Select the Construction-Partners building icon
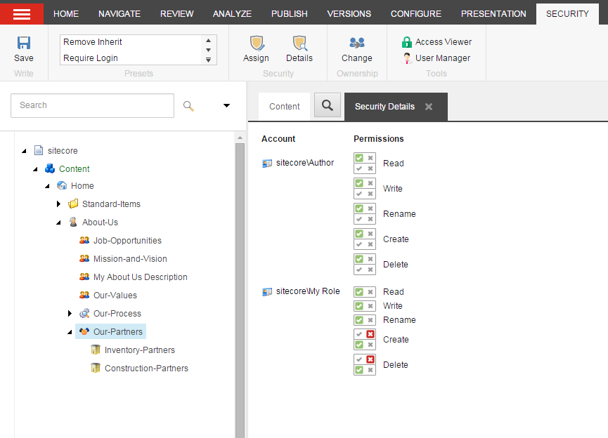The width and height of the screenshot is (608, 438). coord(96,368)
